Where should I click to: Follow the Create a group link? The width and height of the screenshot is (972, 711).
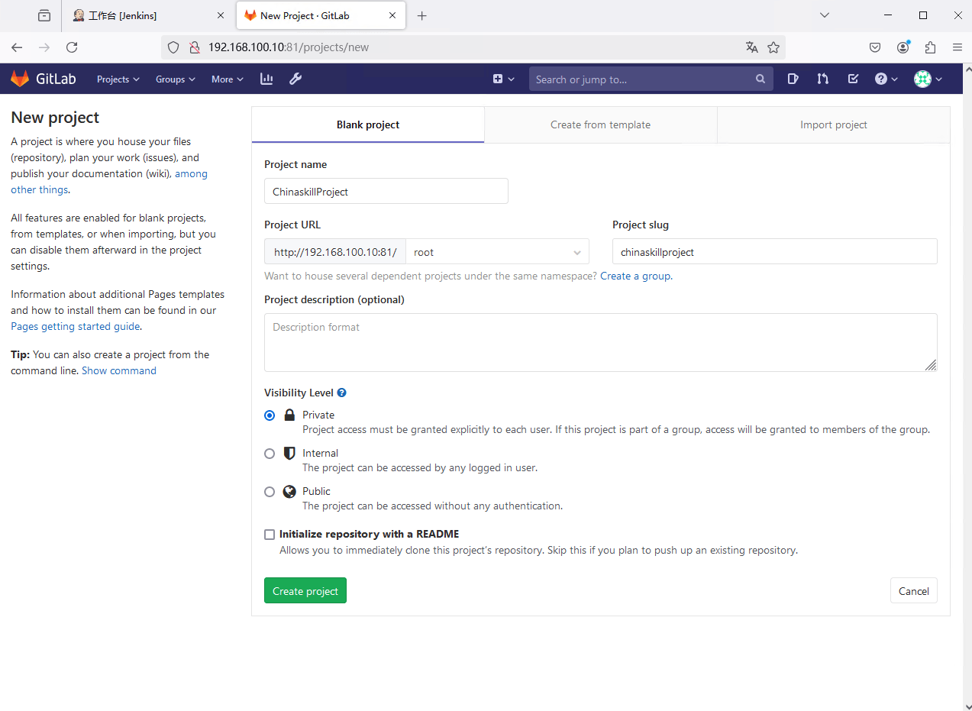click(635, 276)
